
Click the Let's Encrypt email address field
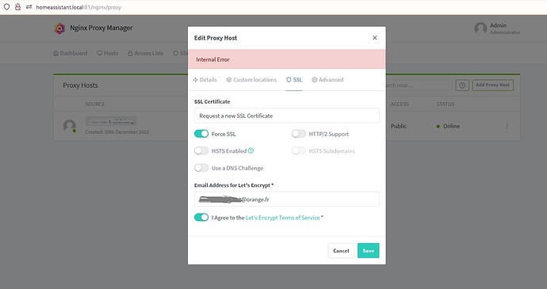tap(287, 199)
